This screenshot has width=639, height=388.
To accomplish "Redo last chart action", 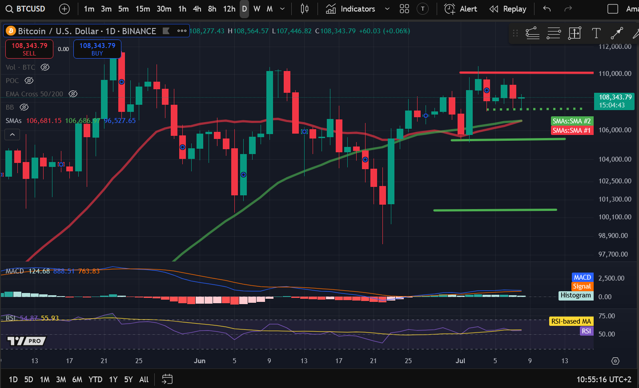I will click(x=568, y=9).
